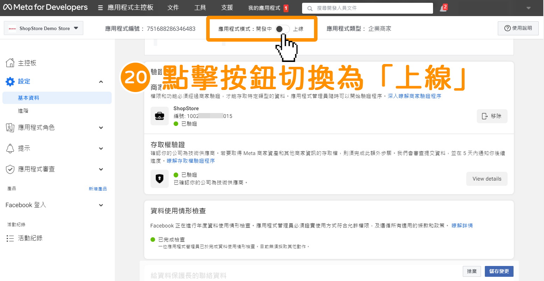Image resolution: width=544 pixels, height=281 pixels.
Task: Open the 深入瞭解商家驗證程序 link
Action: [414, 96]
